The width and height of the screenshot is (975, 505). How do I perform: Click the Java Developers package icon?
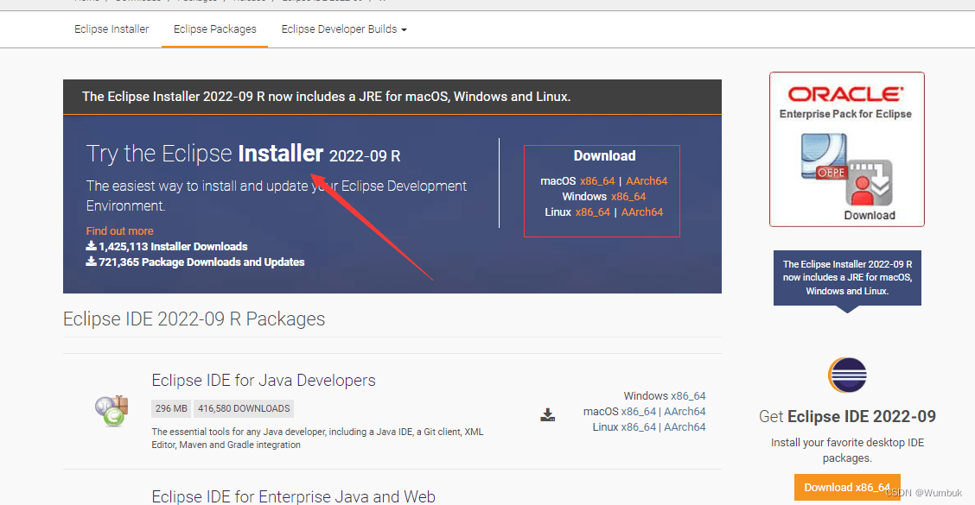click(112, 411)
